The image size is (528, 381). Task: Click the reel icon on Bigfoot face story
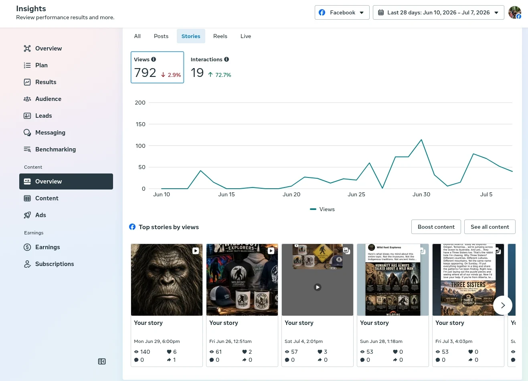coord(196,251)
